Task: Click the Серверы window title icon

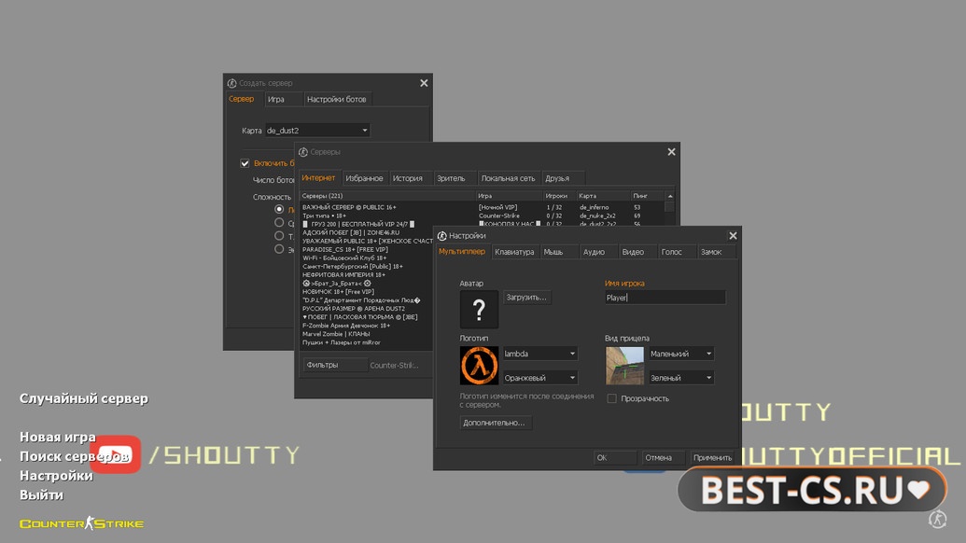Action: [x=303, y=152]
